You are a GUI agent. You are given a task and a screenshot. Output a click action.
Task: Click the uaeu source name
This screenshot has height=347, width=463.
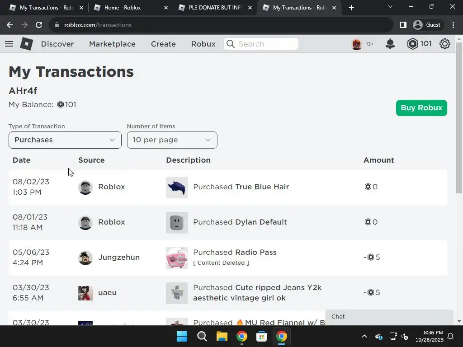107,292
